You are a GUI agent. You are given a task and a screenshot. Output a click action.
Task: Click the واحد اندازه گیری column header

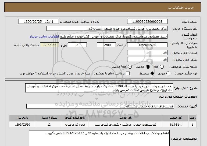tap(75, 118)
